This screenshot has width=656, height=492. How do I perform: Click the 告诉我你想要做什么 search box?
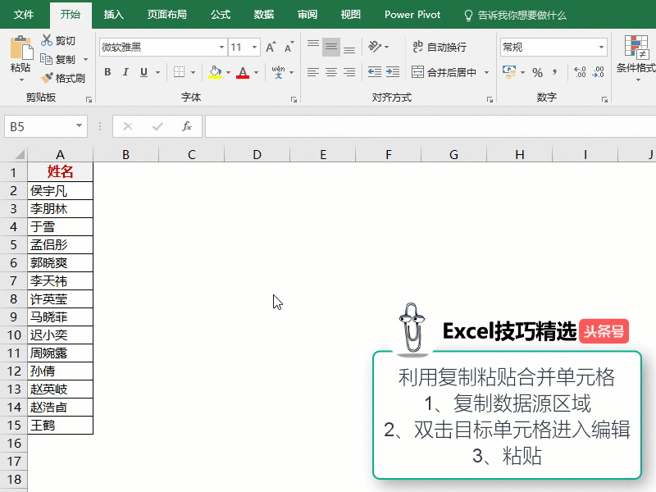516,16
